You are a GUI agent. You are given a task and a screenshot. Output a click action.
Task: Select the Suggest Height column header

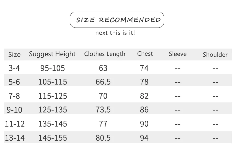pyautogui.click(x=52, y=54)
